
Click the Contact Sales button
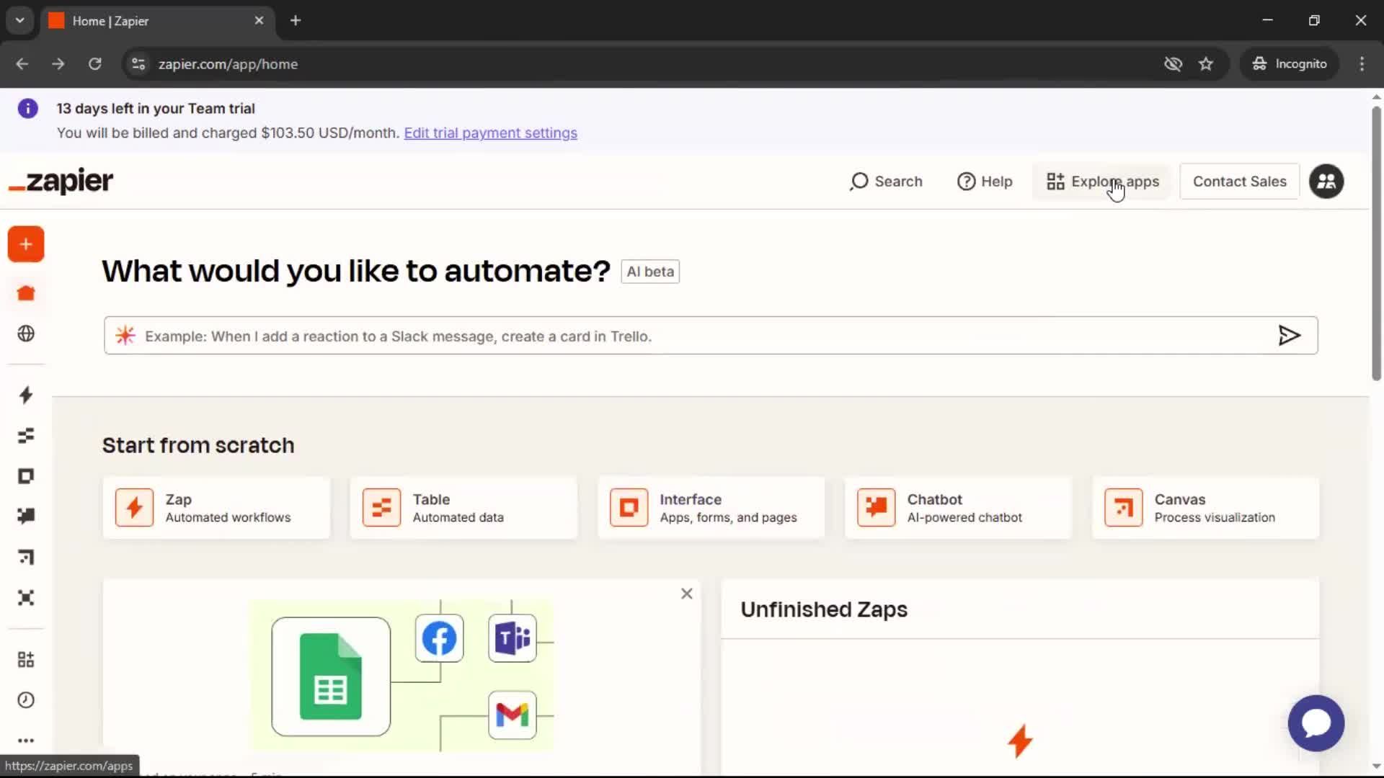coord(1240,182)
